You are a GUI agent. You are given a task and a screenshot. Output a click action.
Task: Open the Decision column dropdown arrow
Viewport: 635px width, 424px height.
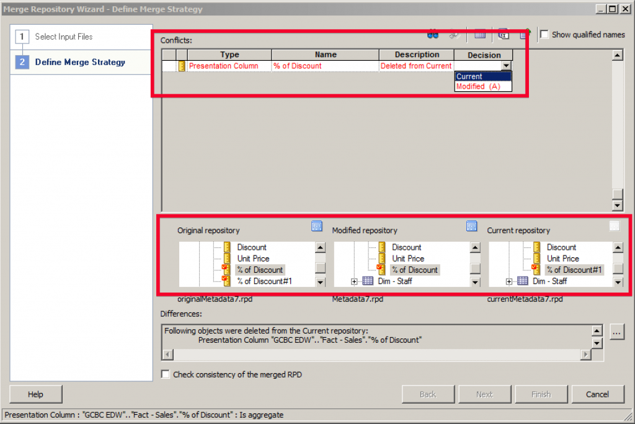(507, 65)
